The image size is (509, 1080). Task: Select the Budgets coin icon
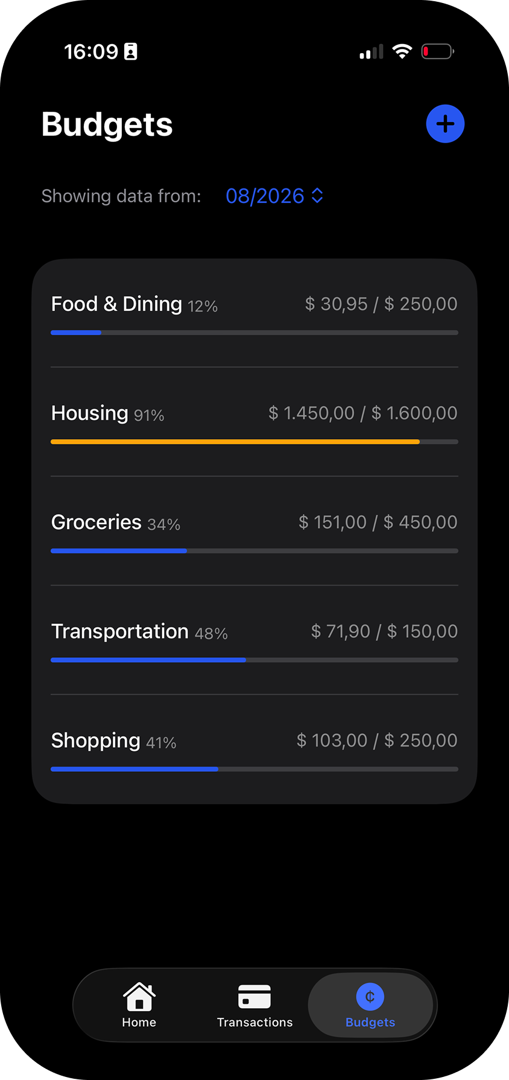370,997
